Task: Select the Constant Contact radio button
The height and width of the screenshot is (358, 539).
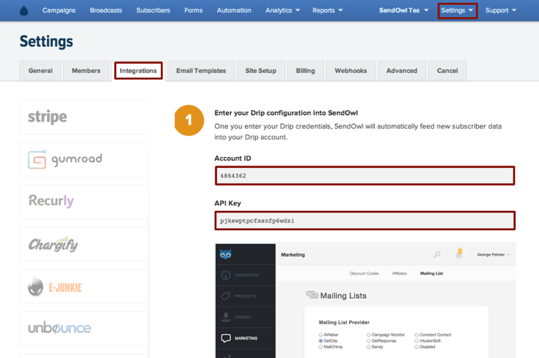Action: (417, 335)
